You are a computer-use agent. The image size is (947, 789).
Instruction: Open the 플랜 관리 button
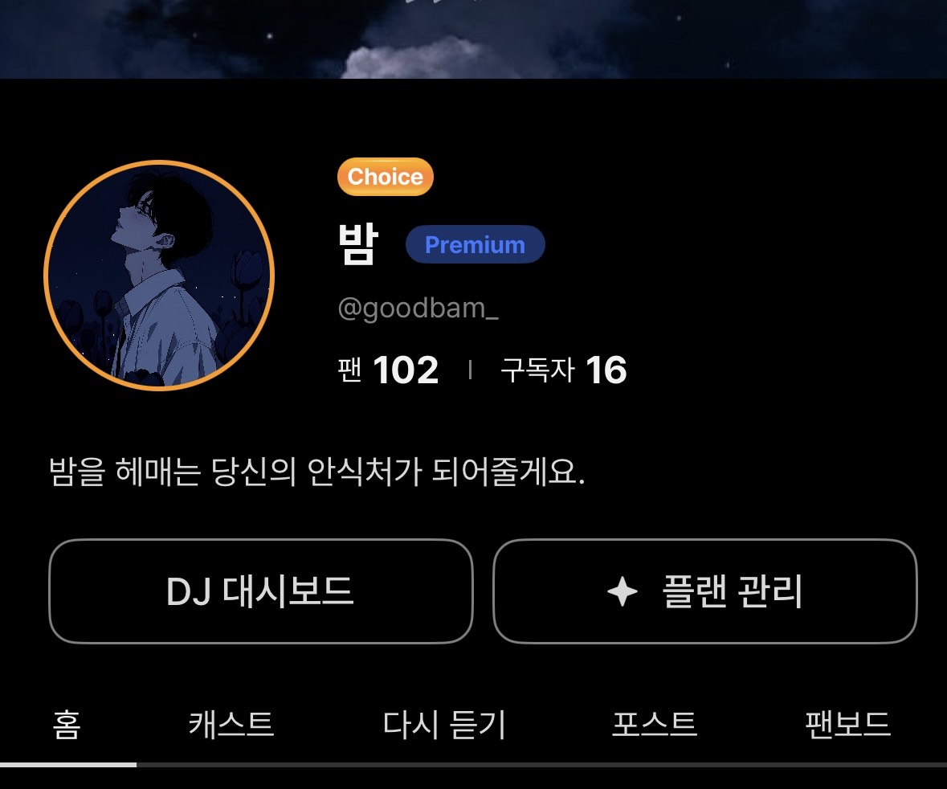pos(705,591)
